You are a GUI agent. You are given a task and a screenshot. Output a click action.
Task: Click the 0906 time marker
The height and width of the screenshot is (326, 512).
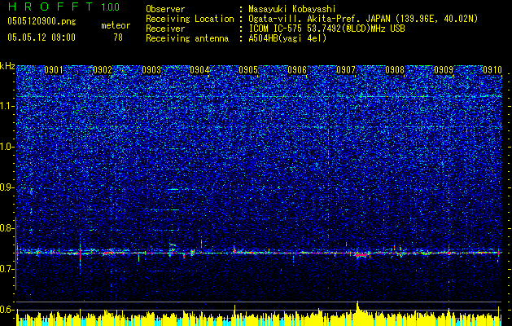(297, 70)
